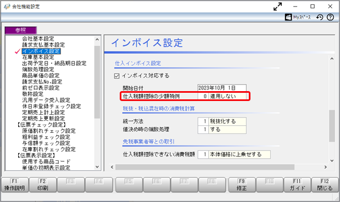Select 商品単価の設定 in the list
340x202 pixels.
pos(41,76)
